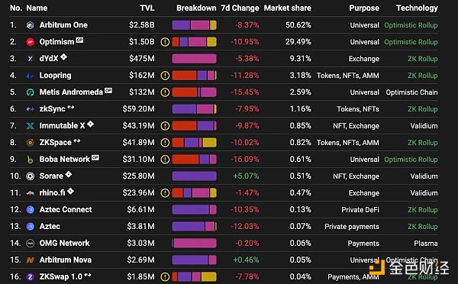
Task: Sort by the 7d Change column header
Action: [x=240, y=8]
